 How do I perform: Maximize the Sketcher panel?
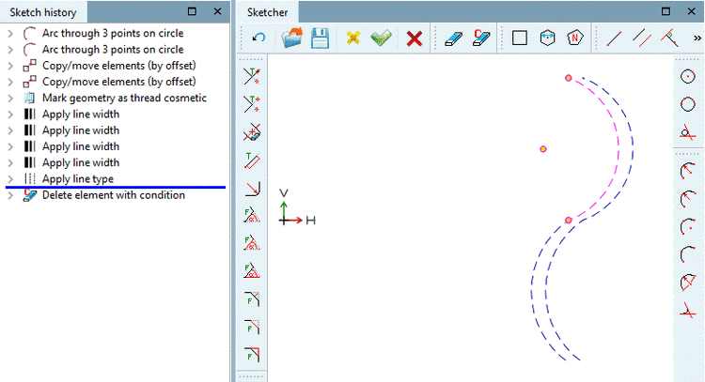coord(666,11)
